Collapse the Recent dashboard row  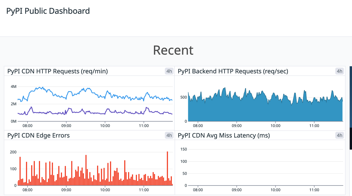pos(173,50)
